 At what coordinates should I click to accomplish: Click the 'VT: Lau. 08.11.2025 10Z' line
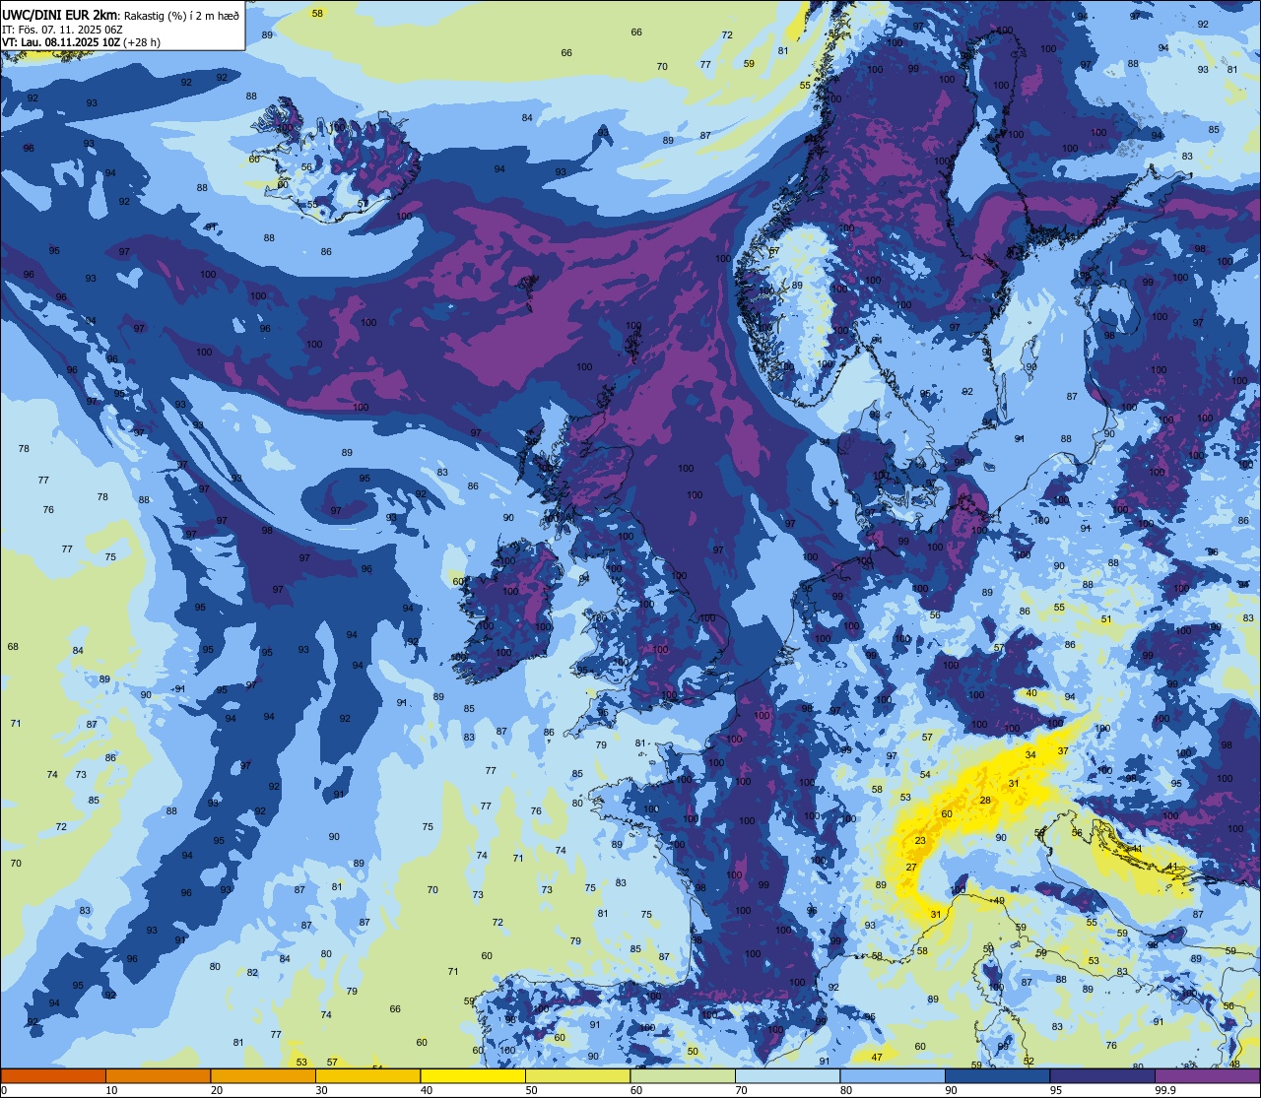pyautogui.click(x=61, y=42)
